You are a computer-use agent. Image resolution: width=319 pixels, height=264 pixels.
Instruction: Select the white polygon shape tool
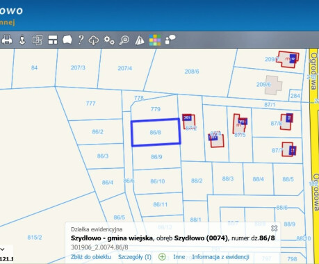pos(67,40)
